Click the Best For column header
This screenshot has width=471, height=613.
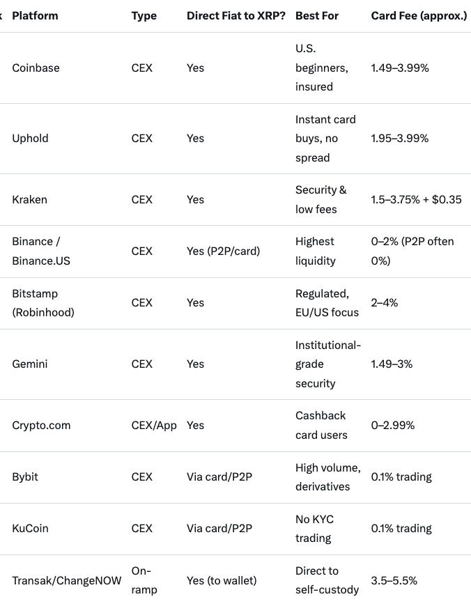click(x=317, y=15)
